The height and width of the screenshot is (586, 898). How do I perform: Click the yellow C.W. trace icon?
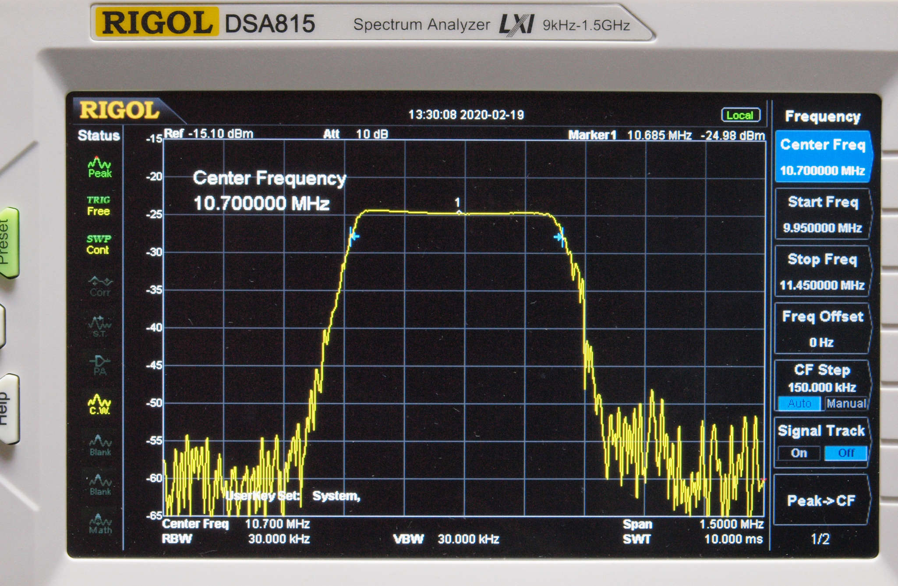pos(99,405)
